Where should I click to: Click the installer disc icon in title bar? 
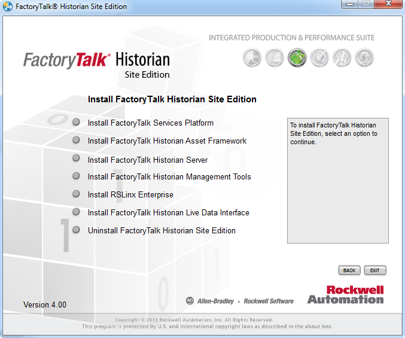8,7
